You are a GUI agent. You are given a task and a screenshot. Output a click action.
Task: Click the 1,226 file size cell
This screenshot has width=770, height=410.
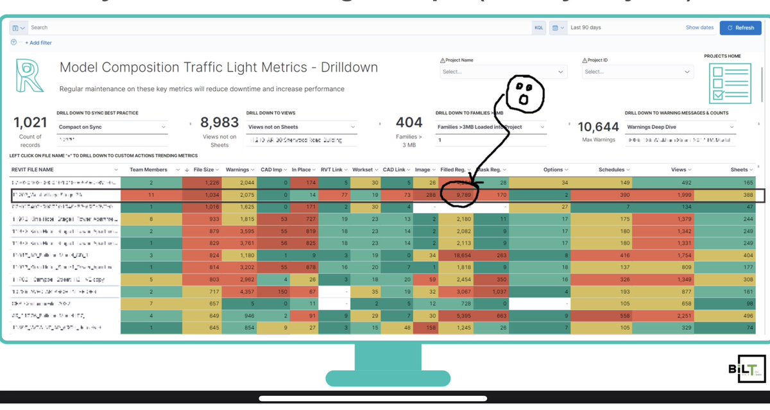click(201, 183)
